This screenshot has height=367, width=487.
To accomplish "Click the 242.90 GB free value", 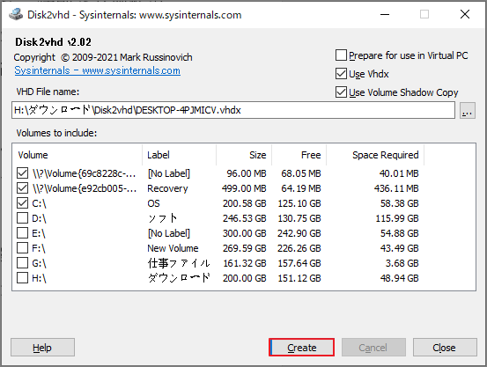I will pos(299,233).
